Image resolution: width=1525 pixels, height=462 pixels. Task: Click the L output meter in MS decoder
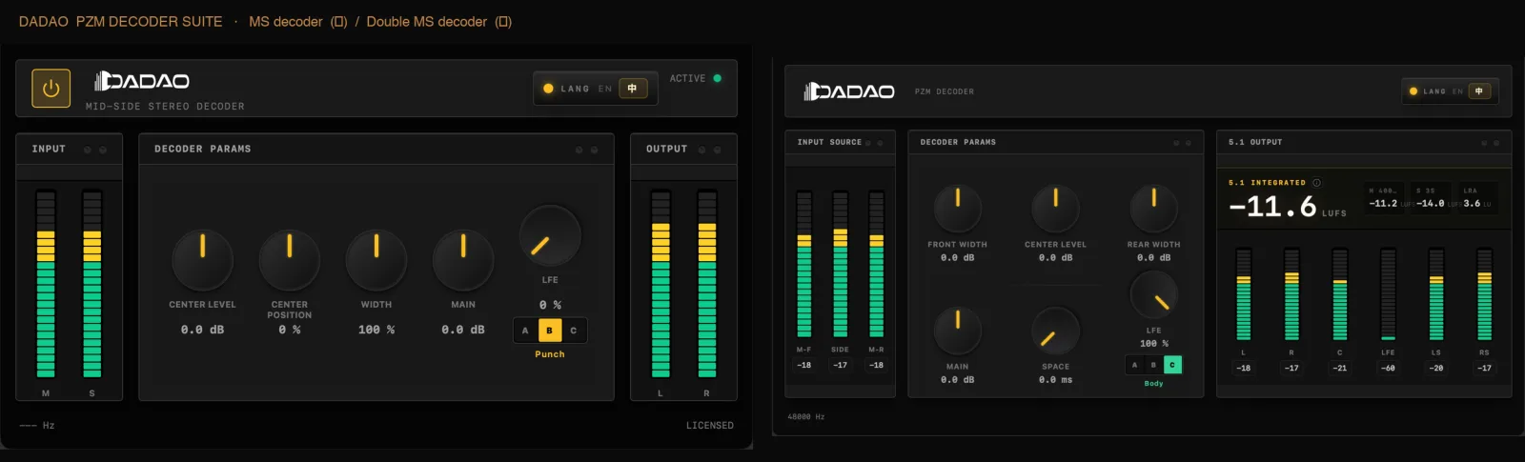[x=661, y=284]
